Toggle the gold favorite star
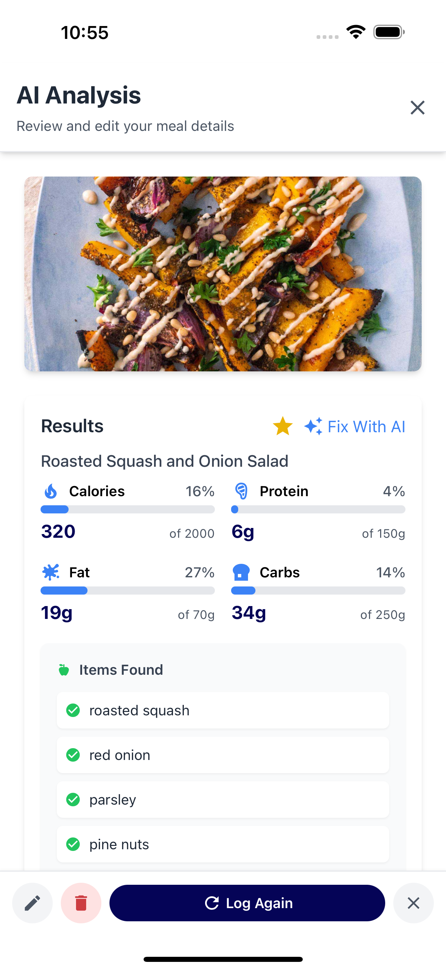Image resolution: width=446 pixels, height=970 pixels. pos(283,426)
